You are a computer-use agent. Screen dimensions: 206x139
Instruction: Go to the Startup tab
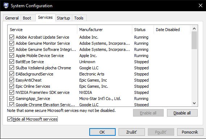point(63,18)
